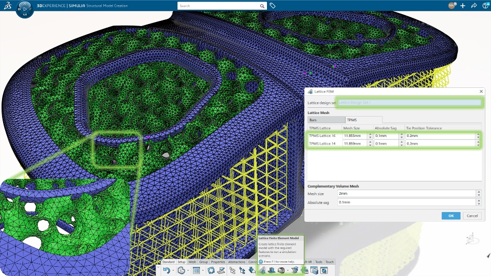Edit Tie Position Tolerance for TPMS Lattice.14
The height and width of the screenshot is (276, 491).
[x=440, y=144]
